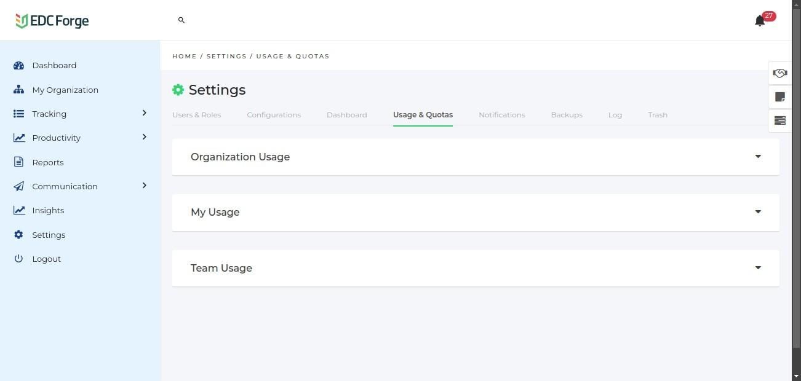Click the My Organization sitemap icon
The height and width of the screenshot is (381, 801).
[x=18, y=90]
